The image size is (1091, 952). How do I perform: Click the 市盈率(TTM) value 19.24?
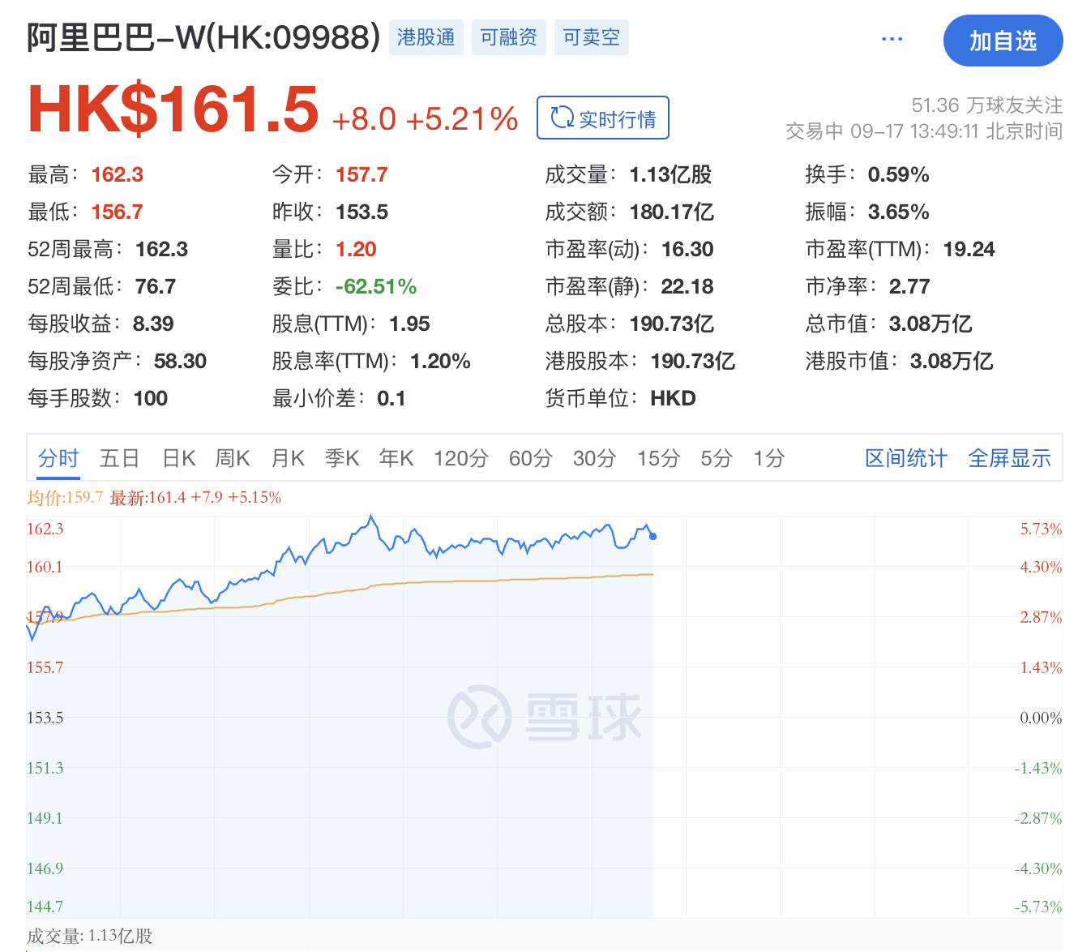969,249
